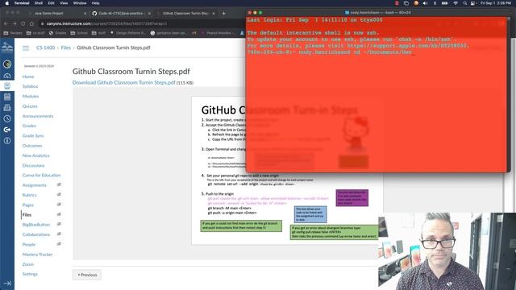The width and height of the screenshot is (516, 290).
Task: Click the lock icon in address bar
Action: point(42,23)
